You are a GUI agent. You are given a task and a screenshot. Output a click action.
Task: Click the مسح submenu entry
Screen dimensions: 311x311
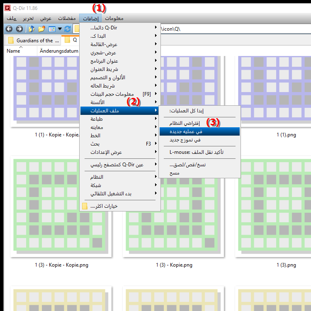199,173
